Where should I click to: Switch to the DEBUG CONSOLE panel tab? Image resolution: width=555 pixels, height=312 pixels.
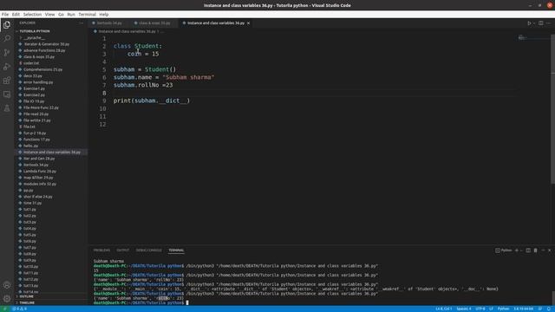[148, 250]
